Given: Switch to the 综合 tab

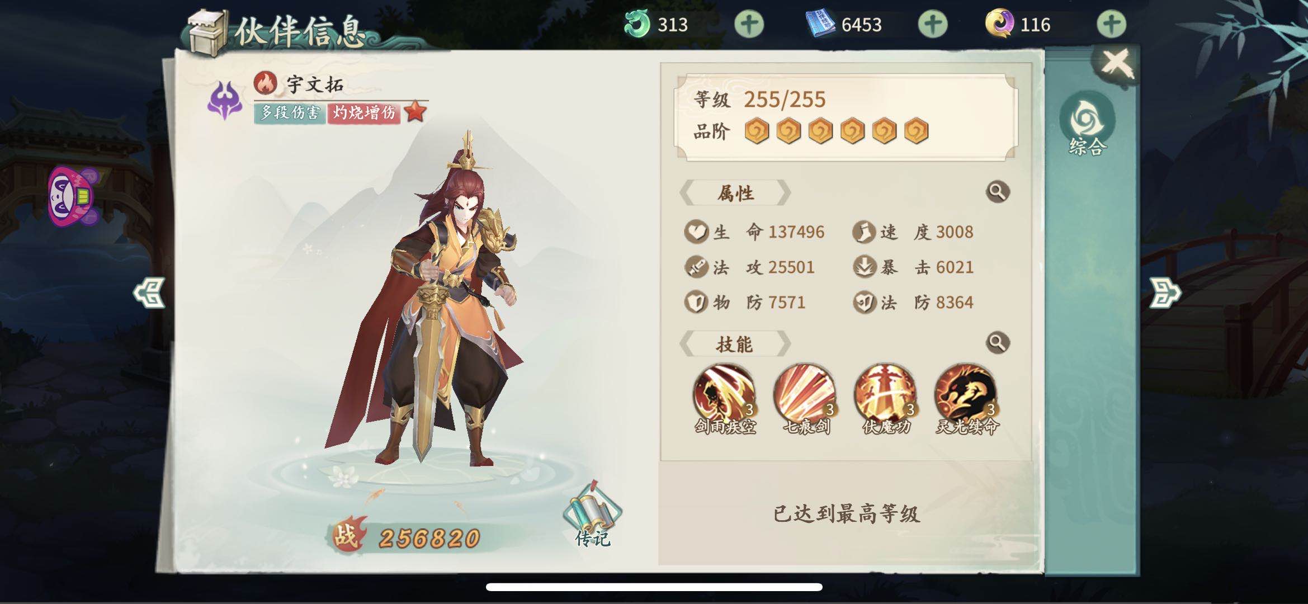Looking at the screenshot, I should (x=1087, y=123).
